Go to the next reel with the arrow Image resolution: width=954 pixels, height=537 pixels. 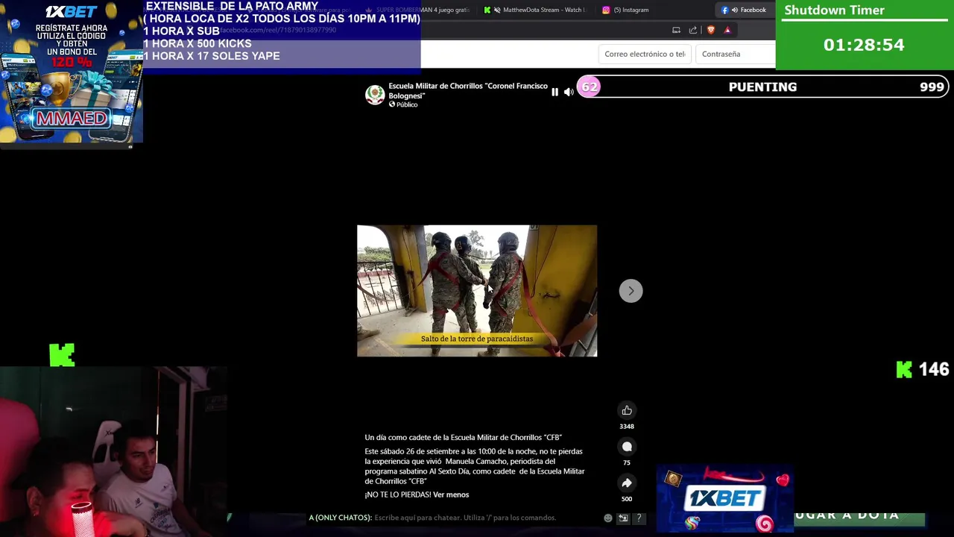pos(631,291)
